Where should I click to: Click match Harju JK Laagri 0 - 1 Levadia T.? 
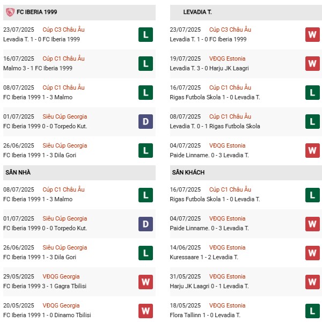pyautogui.click(x=216, y=286)
